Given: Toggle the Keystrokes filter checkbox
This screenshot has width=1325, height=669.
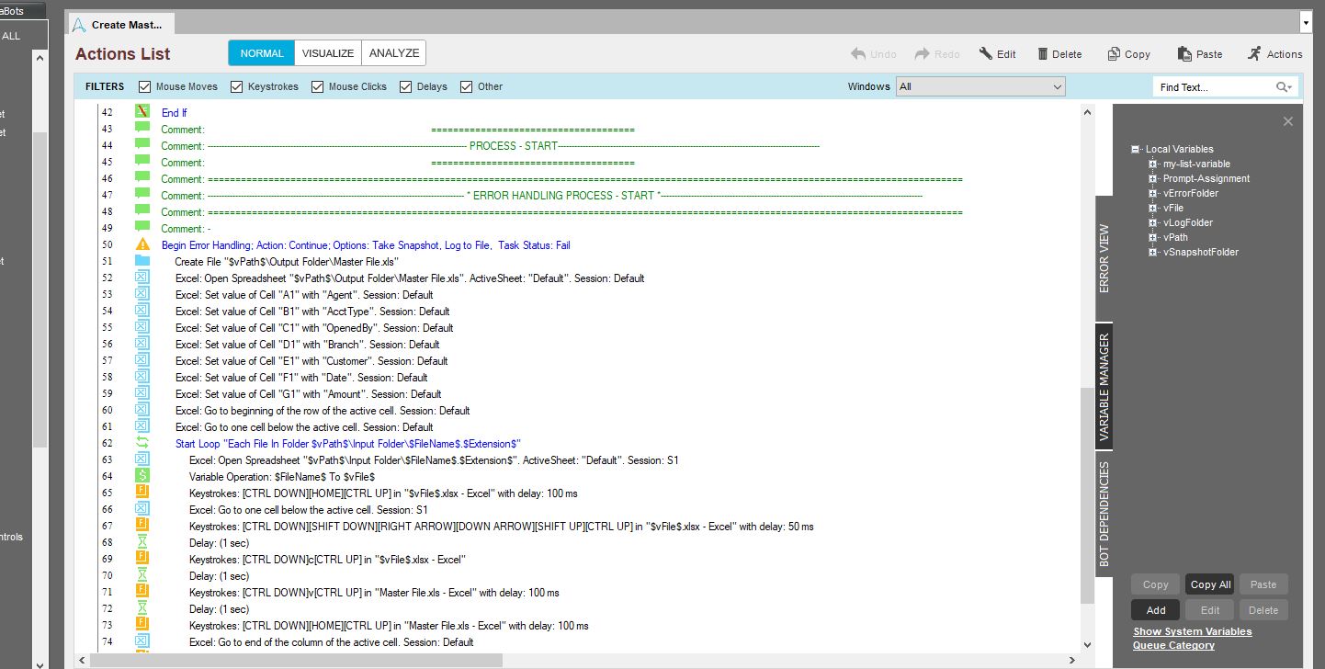Looking at the screenshot, I should 236,86.
